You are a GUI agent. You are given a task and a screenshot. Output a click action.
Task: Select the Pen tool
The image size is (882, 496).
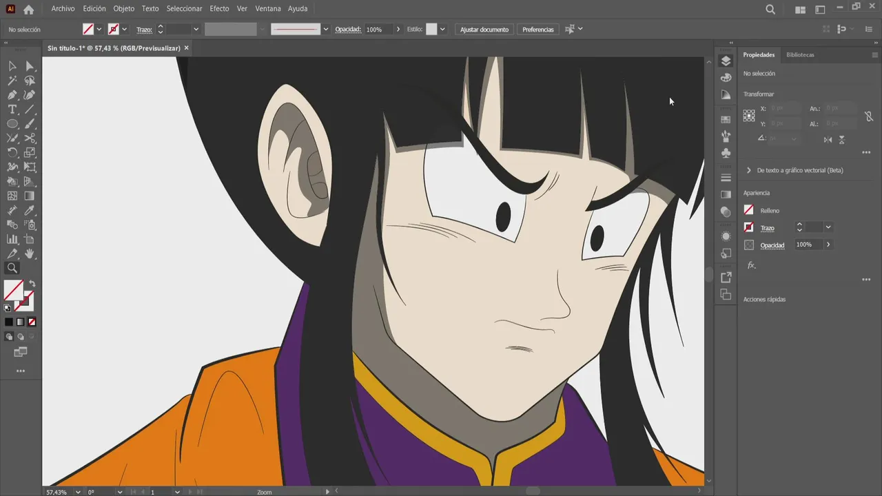tap(12, 95)
